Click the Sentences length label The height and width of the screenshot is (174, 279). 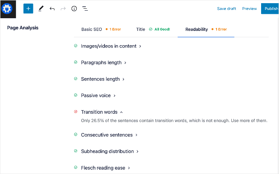101,79
